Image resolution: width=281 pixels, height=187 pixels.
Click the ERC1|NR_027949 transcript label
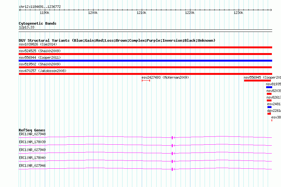pos(32,150)
